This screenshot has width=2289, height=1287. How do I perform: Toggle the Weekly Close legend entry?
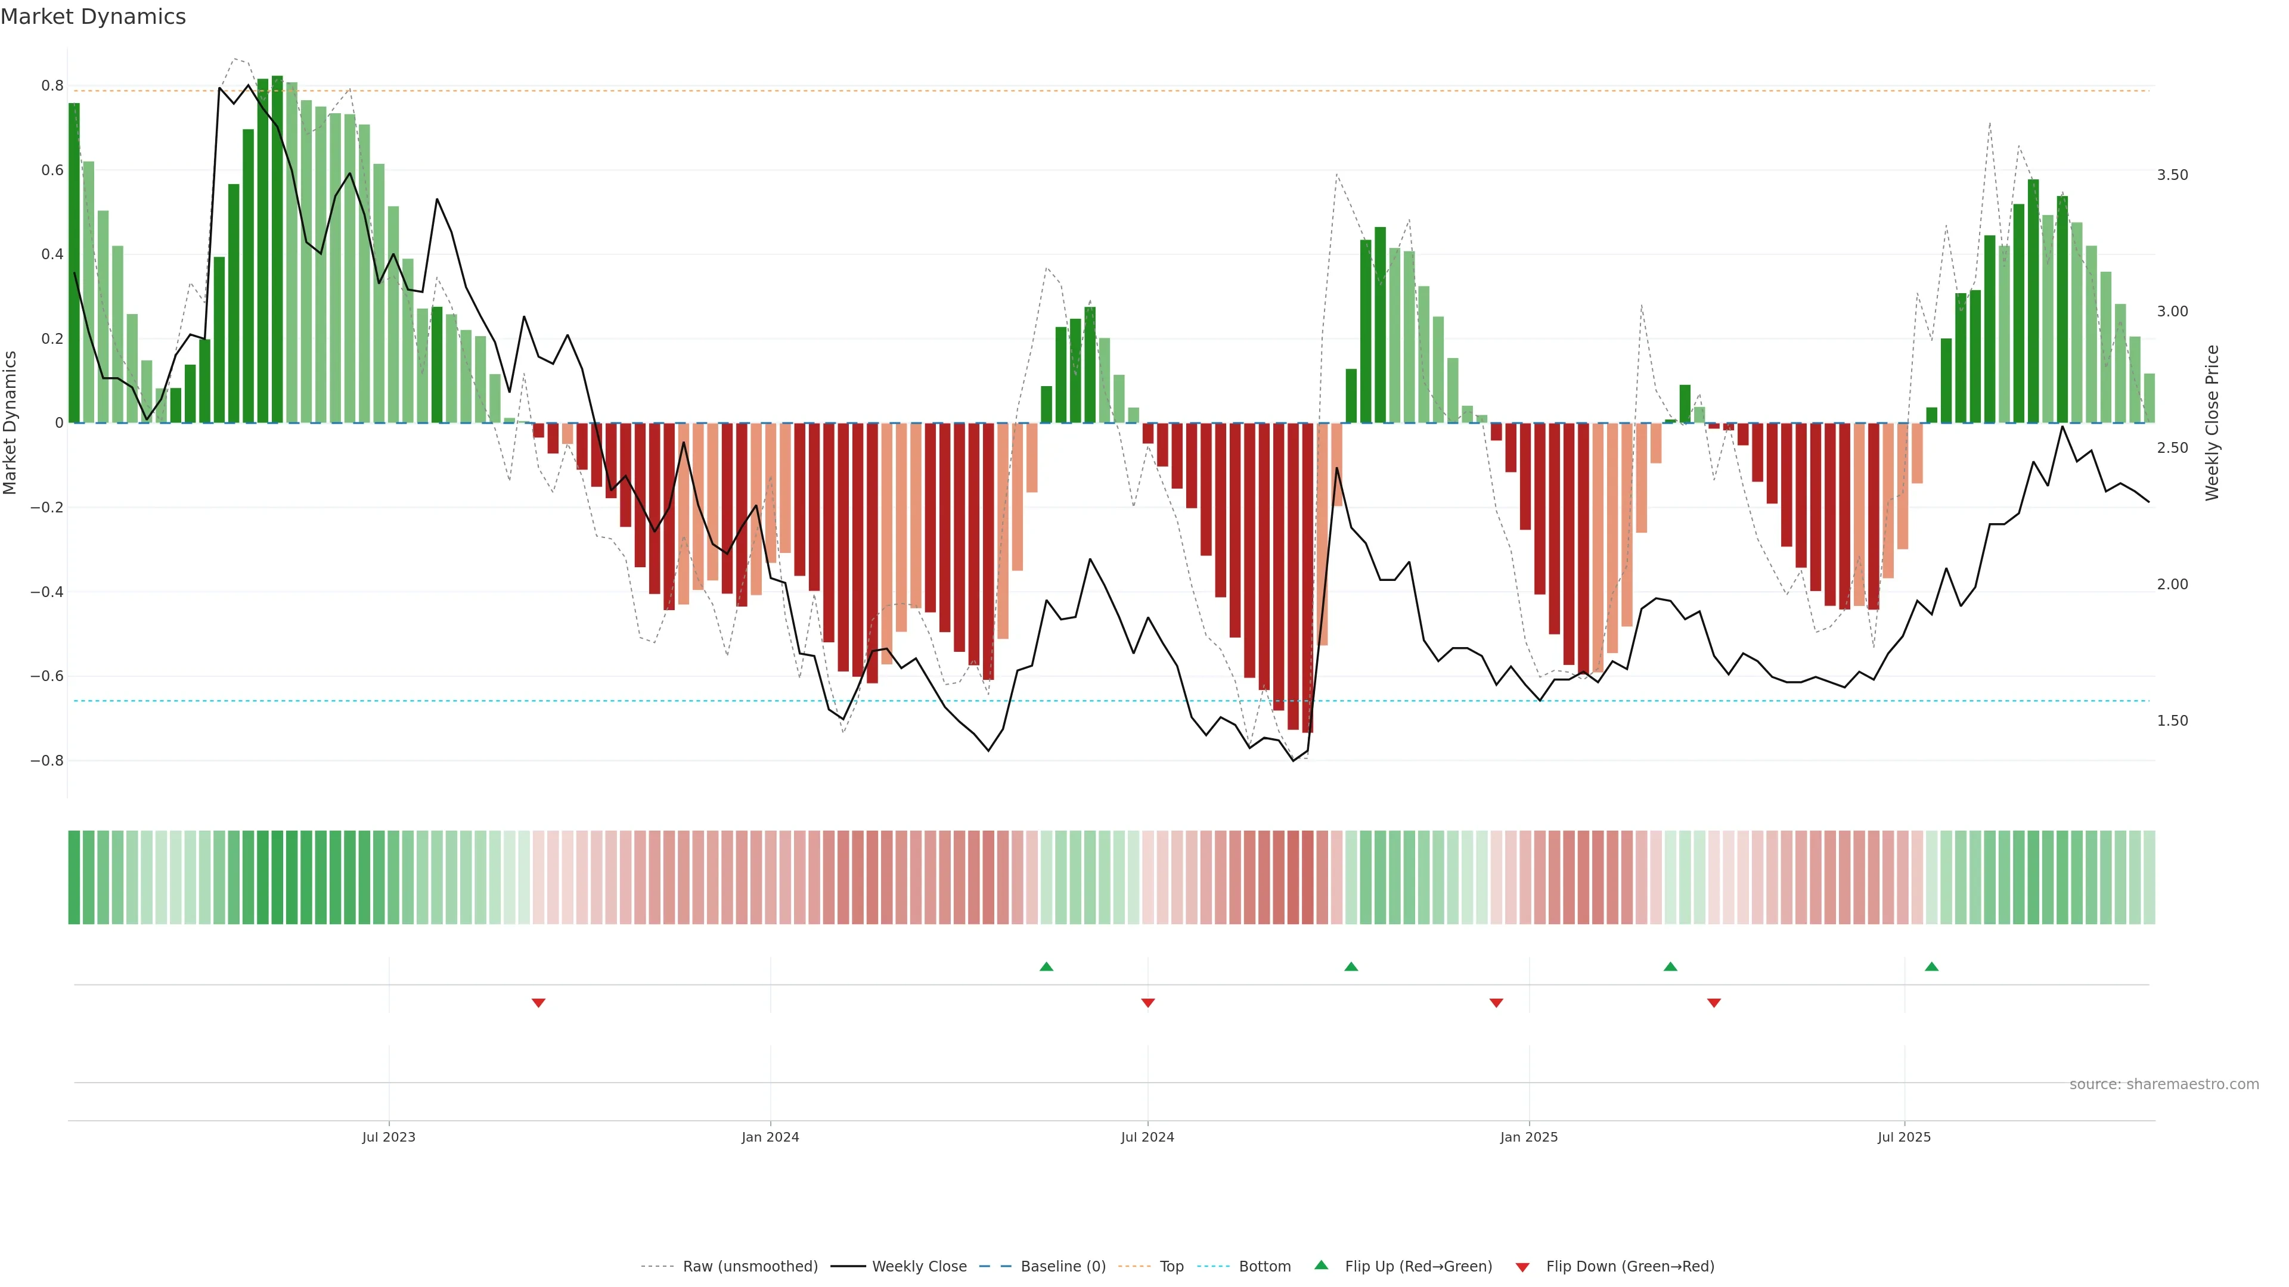click(919, 1267)
